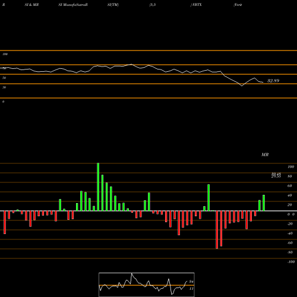Click the 'SI & MR' header label
This screenshot has width=297, height=297.
coord(31,5)
